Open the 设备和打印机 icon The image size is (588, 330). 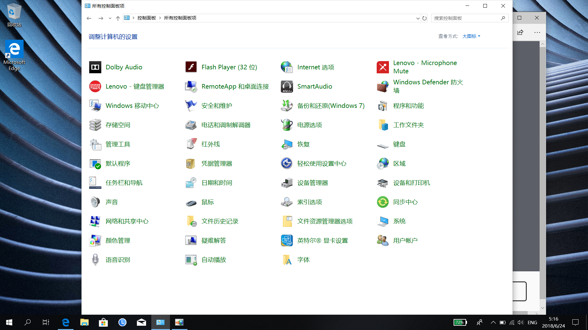pos(383,183)
